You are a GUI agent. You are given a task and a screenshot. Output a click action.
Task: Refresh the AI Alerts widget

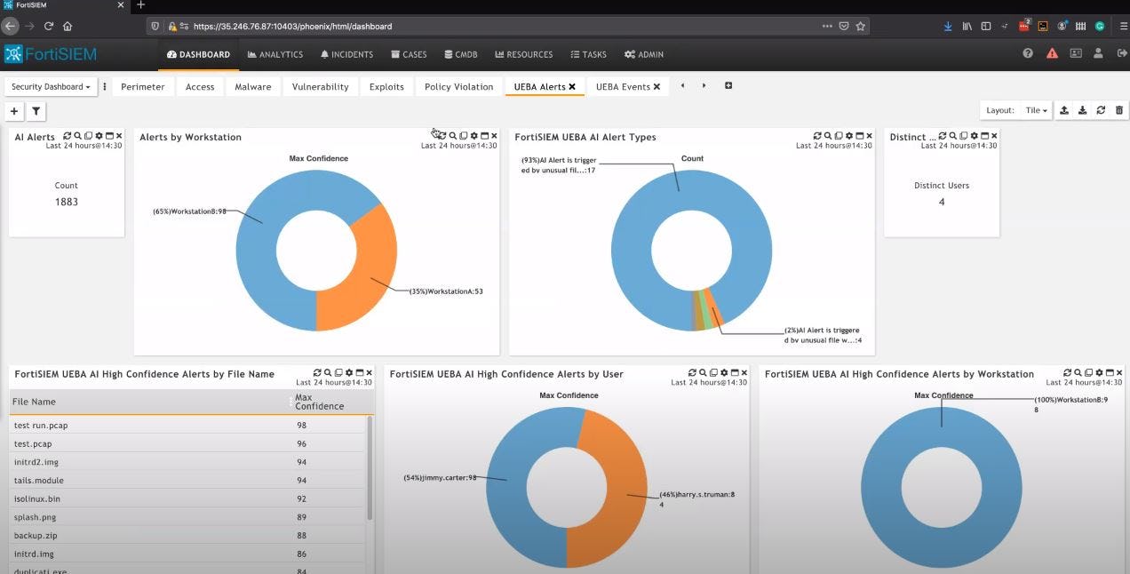(68, 136)
